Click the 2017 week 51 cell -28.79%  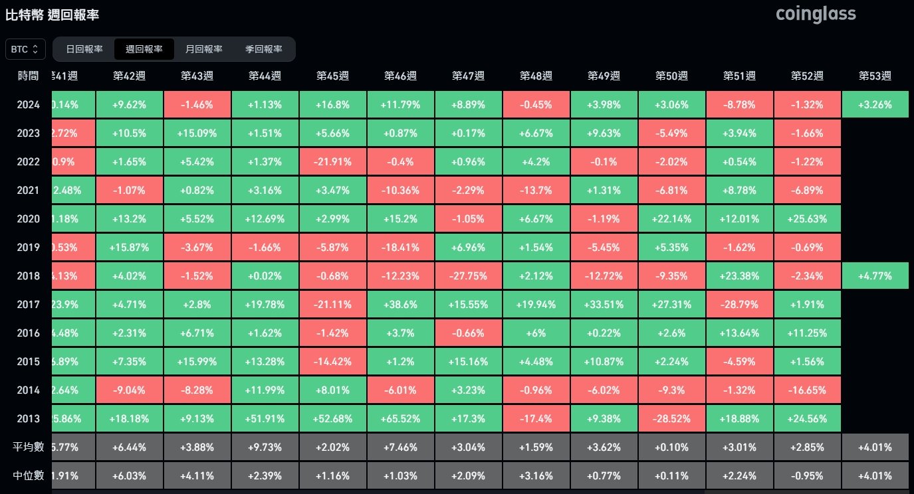739,305
